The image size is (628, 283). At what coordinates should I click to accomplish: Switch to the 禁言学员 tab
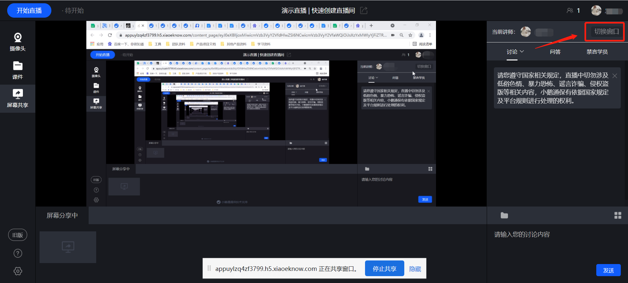point(597,52)
